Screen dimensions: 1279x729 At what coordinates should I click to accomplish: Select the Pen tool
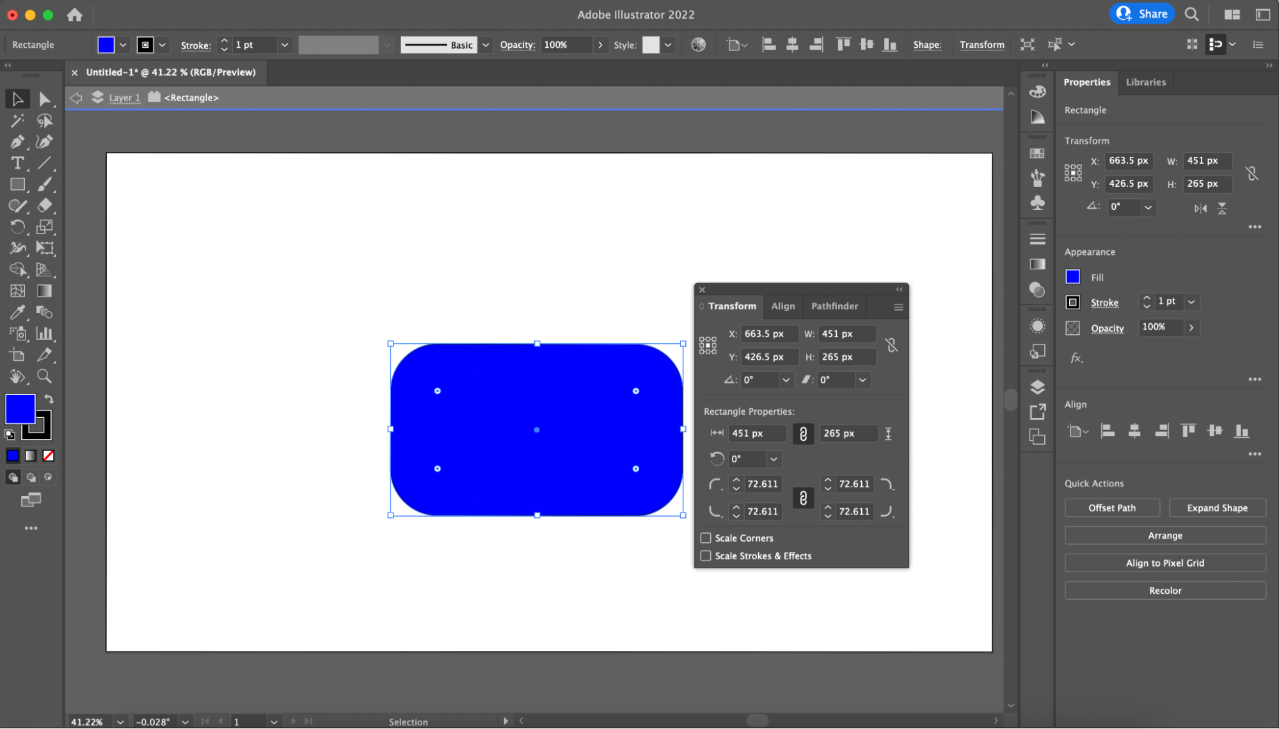[x=16, y=141]
